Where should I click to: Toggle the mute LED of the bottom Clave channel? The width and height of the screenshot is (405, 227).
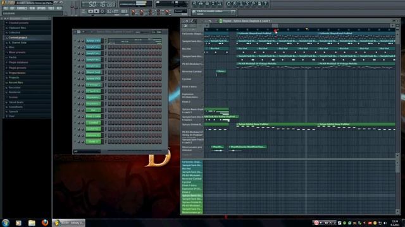(x=75, y=141)
